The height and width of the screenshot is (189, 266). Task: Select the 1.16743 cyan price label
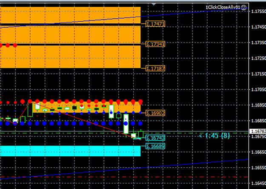(x=155, y=138)
